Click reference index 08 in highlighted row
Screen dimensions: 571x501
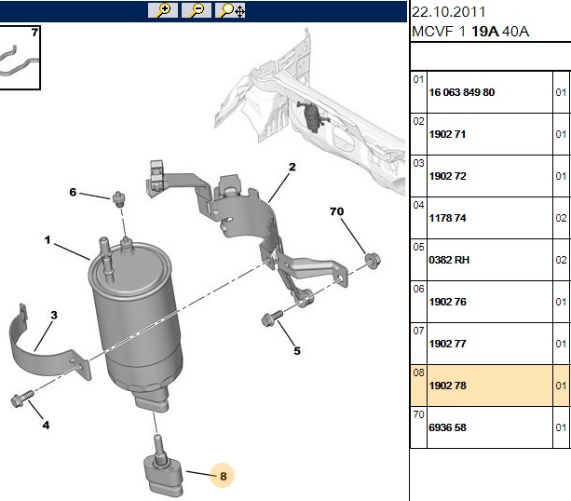tap(419, 372)
